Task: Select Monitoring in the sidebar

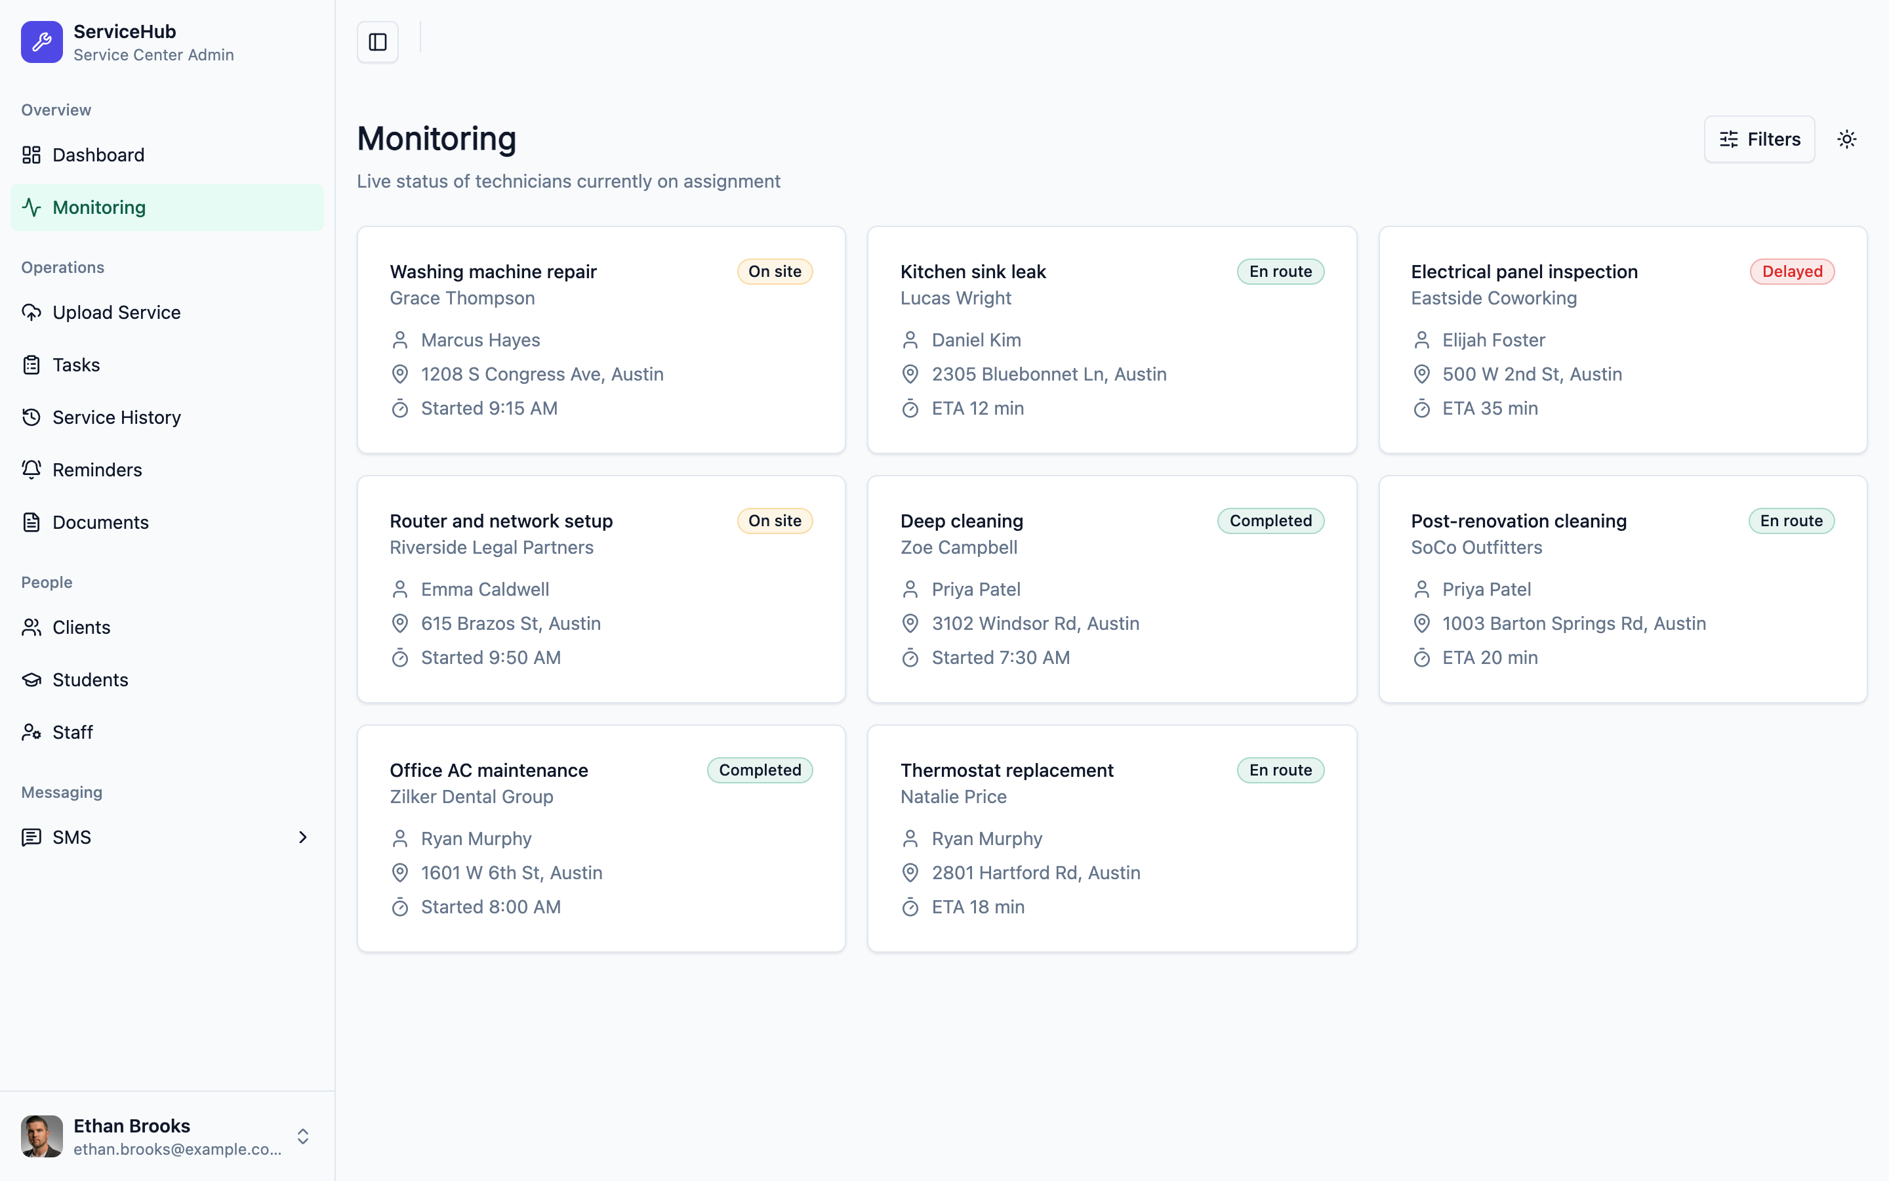Action: 167,207
